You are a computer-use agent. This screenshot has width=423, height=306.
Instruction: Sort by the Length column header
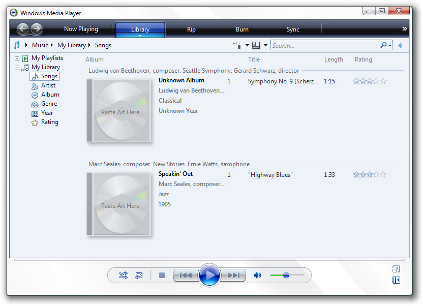[334, 59]
